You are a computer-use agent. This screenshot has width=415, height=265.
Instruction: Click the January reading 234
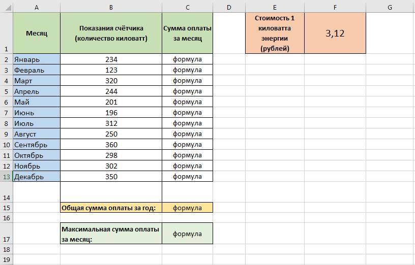click(x=111, y=59)
